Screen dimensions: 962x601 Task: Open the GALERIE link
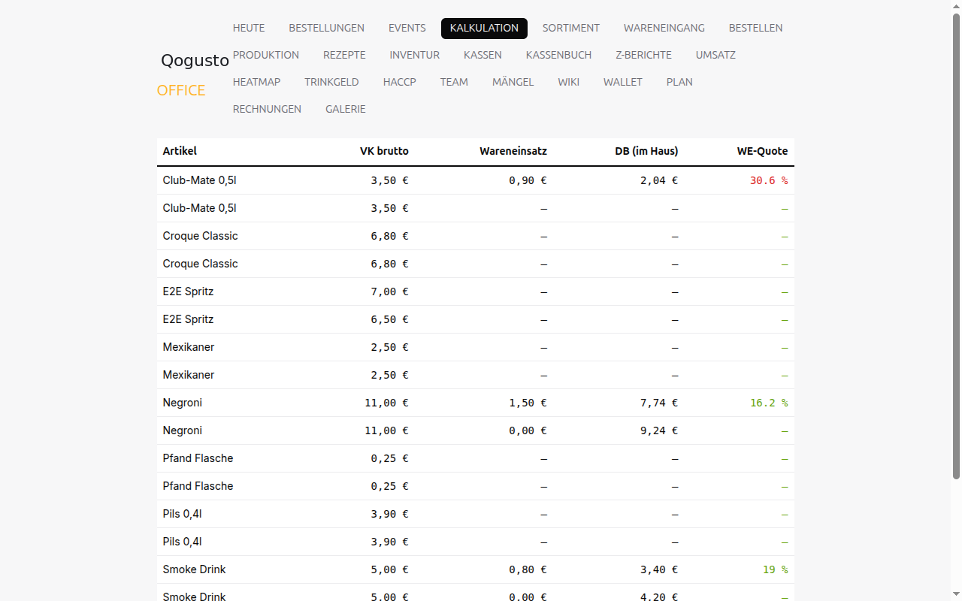(346, 109)
